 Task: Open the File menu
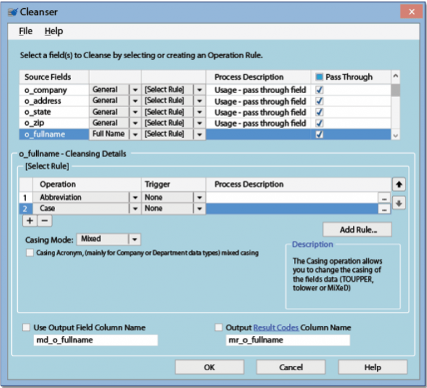pos(25,31)
